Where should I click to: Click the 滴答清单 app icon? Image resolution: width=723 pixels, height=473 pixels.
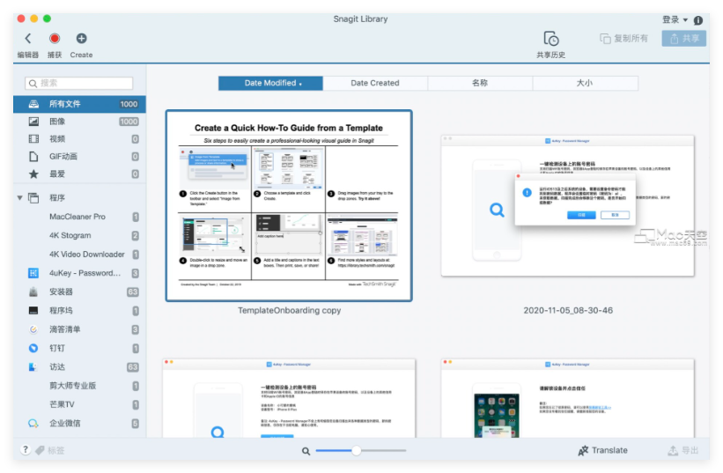point(33,329)
